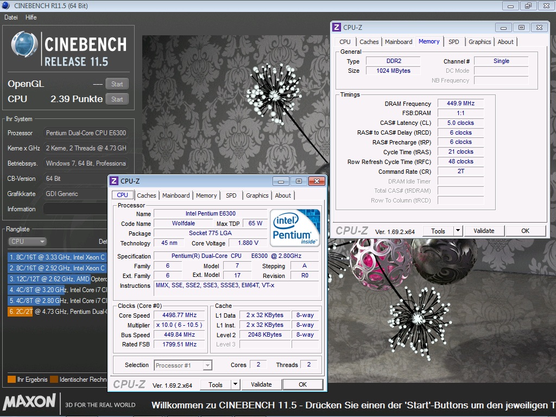This screenshot has height=417, width=556.
Task: Click Tools button in the front CPU-Z window
Action: point(216,384)
